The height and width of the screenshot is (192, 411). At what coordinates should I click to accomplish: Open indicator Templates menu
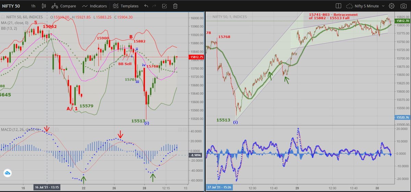pyautogui.click(x=125, y=6)
